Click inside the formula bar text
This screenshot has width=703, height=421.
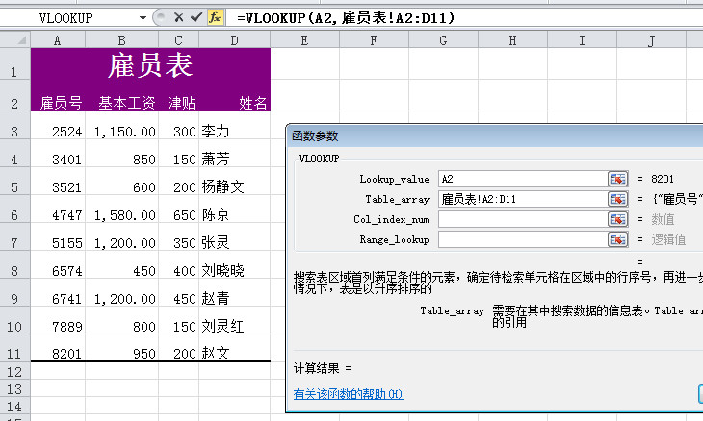[x=385, y=17]
